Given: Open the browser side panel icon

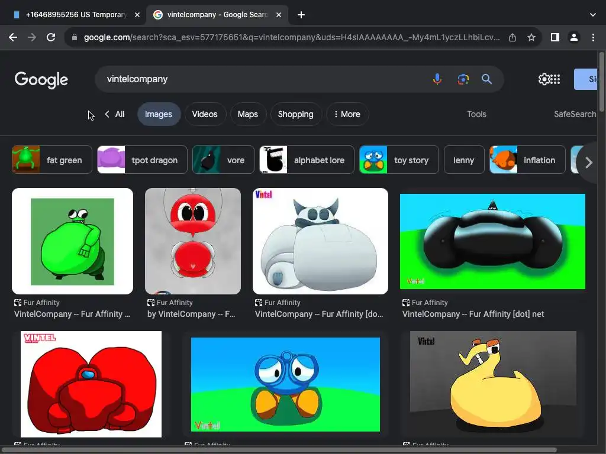Looking at the screenshot, I should [555, 37].
